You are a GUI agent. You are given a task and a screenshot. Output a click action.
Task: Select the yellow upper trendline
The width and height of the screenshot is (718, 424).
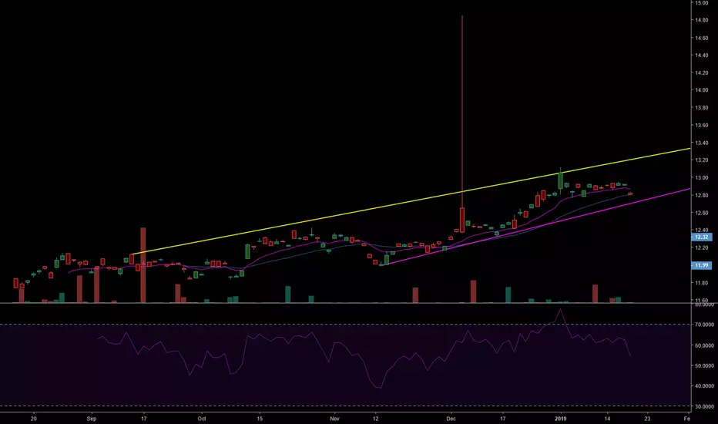point(411,201)
